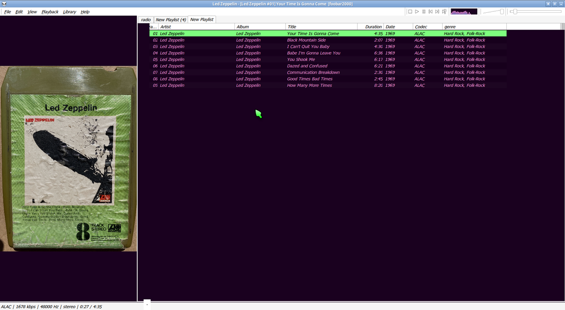565x310 pixels.
Task: Select the active New Playlist tab
Action: [x=202, y=19]
